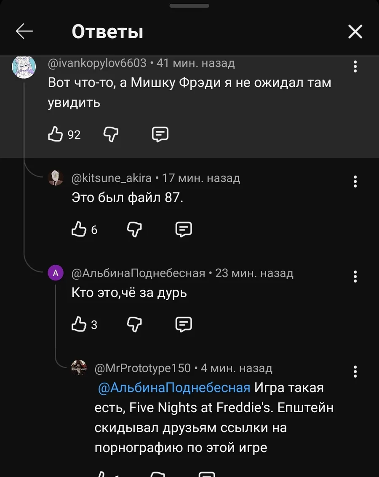Open kitsune_akira's profile avatar

56,178
